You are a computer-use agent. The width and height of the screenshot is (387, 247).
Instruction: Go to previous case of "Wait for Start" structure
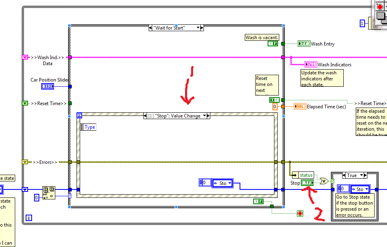[151, 28]
